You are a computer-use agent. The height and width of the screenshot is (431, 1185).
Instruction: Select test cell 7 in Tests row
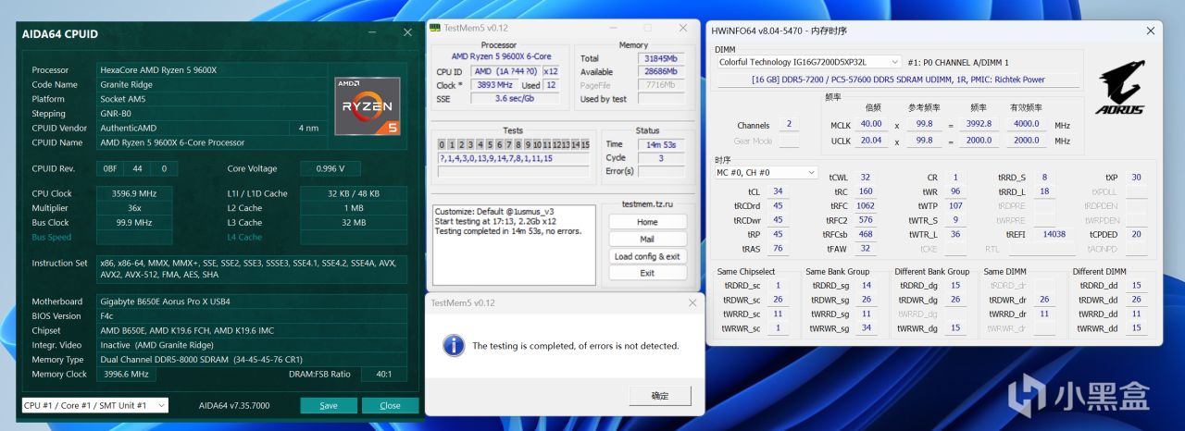[x=509, y=144]
